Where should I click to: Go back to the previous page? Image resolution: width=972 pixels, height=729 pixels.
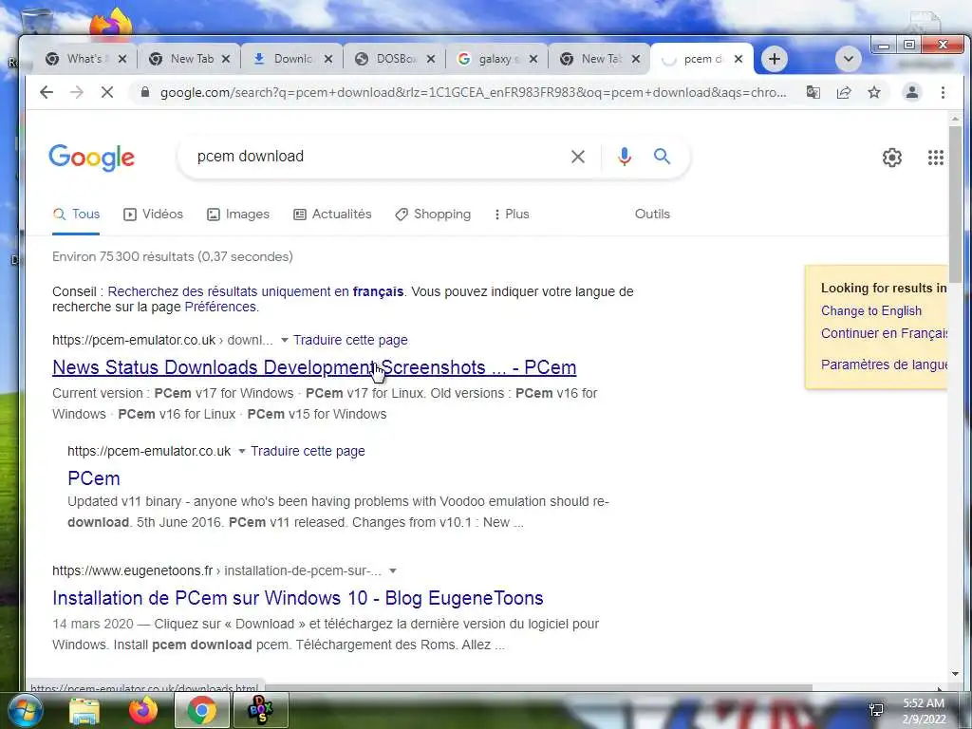[47, 92]
